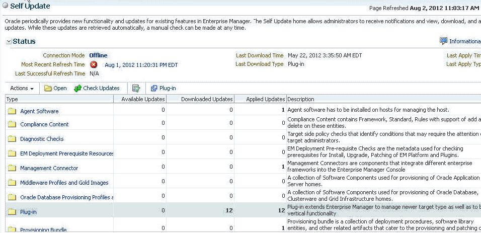Click the Open folder toolbar button
The width and height of the screenshot is (481, 233).
pos(55,88)
